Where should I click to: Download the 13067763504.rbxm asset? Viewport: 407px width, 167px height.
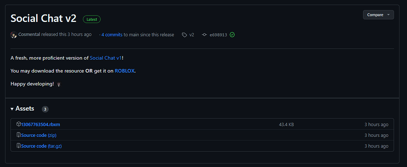tap(41, 124)
